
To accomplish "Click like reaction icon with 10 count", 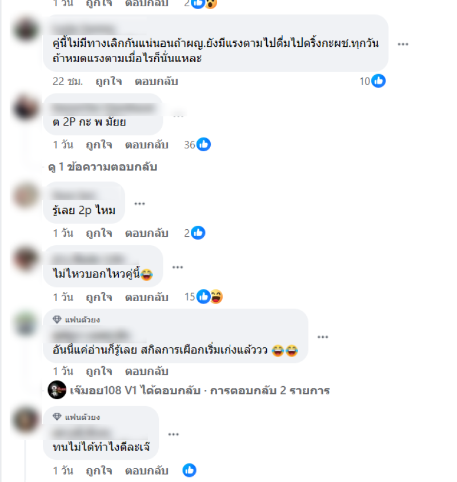I will click(x=378, y=81).
